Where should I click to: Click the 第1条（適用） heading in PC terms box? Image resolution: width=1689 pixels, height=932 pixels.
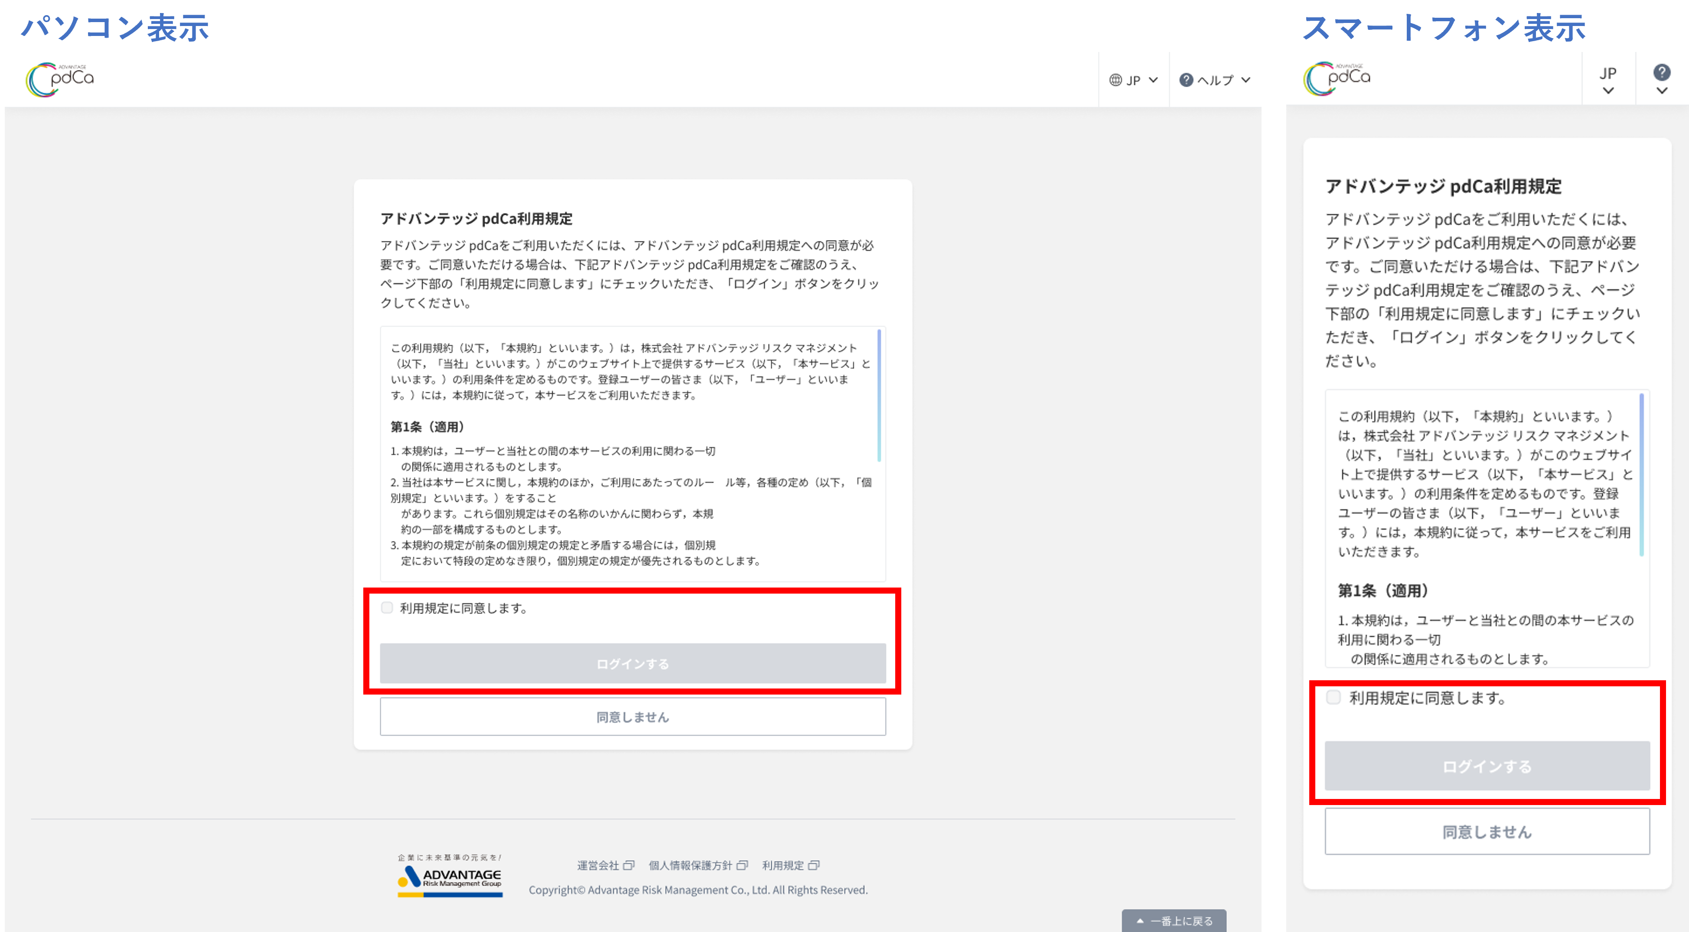pos(427,427)
